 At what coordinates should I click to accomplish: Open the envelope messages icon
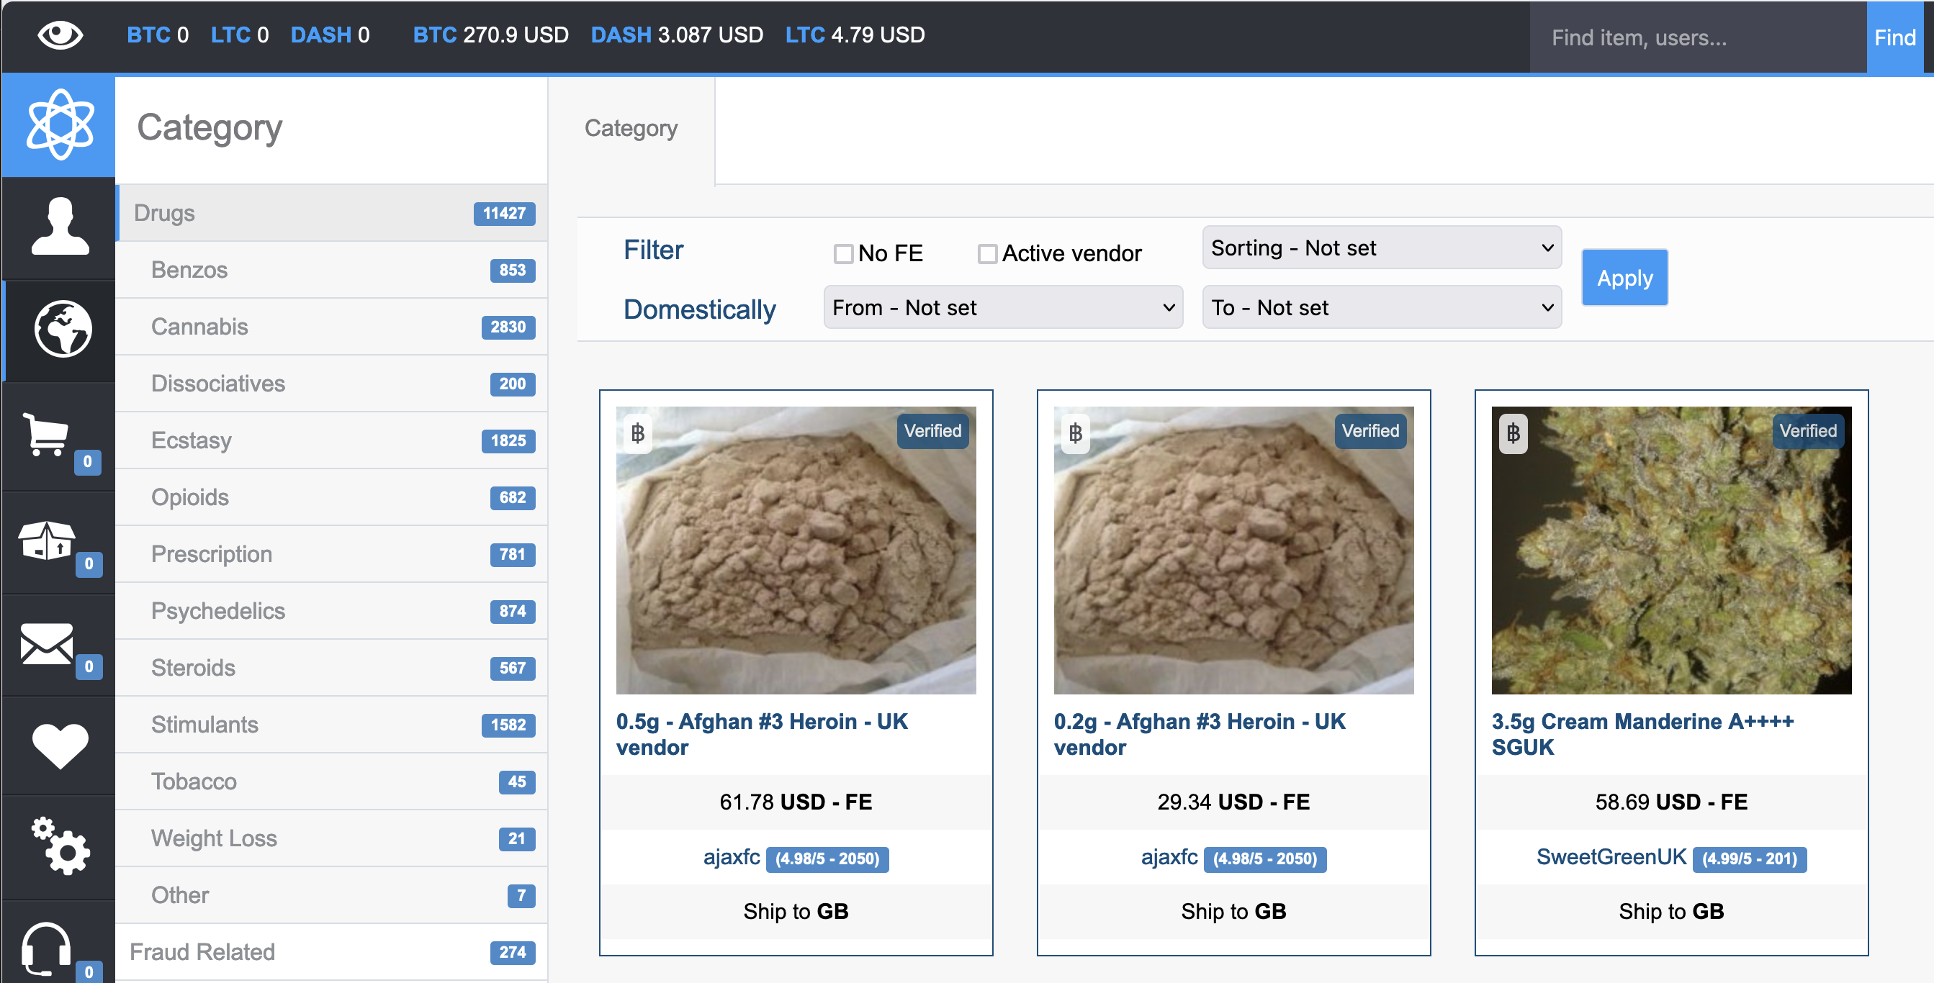pyautogui.click(x=47, y=644)
